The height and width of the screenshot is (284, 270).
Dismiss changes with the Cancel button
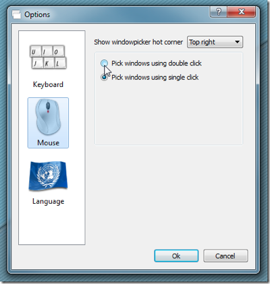225,256
